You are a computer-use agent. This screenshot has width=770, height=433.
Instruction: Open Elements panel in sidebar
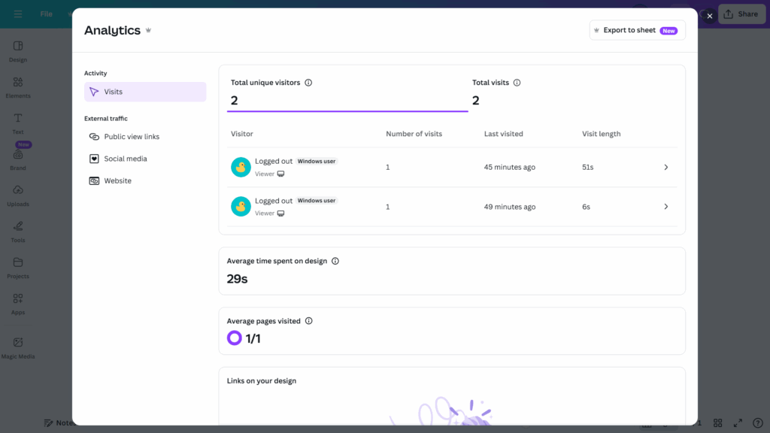point(18,87)
